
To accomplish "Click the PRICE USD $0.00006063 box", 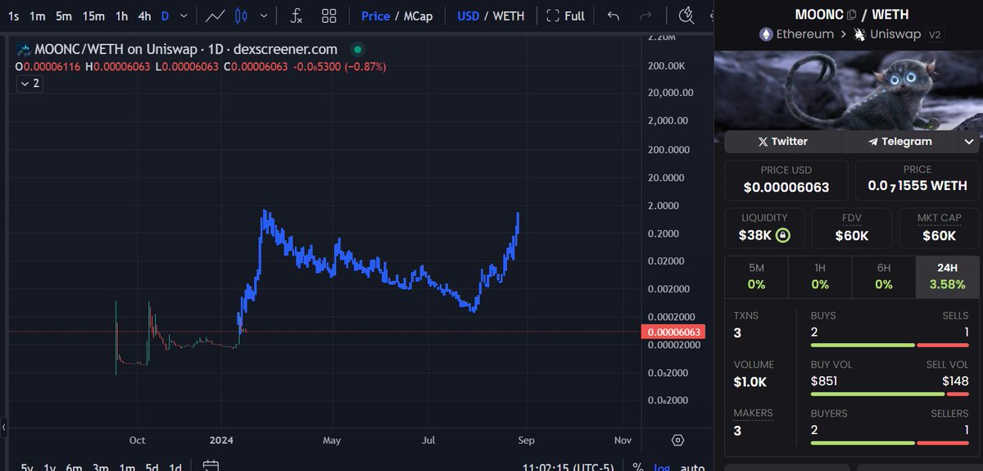I will pos(786,179).
